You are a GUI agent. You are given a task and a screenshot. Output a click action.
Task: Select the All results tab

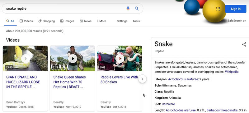click(x=10, y=21)
